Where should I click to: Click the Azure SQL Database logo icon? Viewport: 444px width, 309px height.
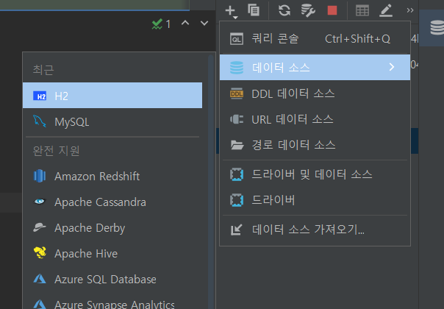40,279
